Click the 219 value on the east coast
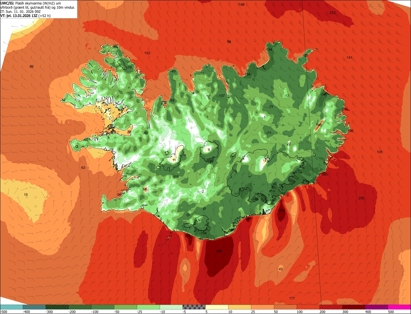Screen dimensions: 411x314 pos(345,109)
